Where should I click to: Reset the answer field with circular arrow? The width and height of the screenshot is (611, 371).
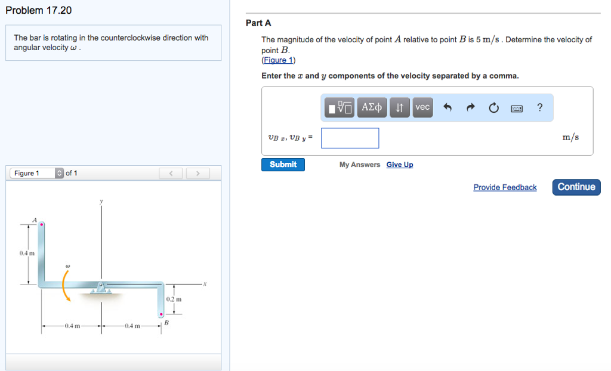pos(493,108)
